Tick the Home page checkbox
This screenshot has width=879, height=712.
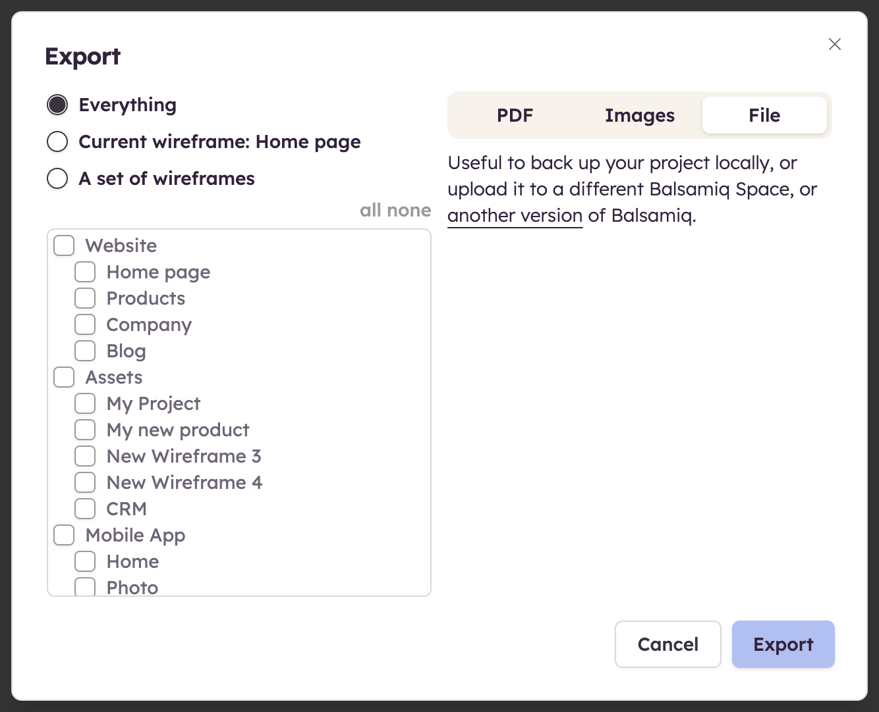point(85,272)
